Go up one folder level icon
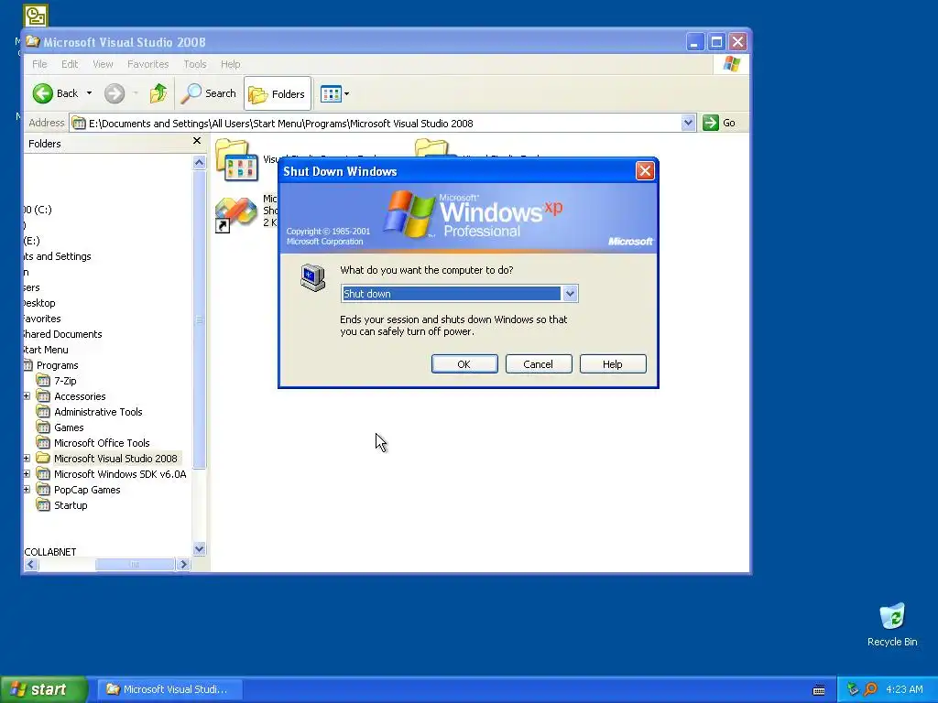The height and width of the screenshot is (703, 938). [158, 93]
